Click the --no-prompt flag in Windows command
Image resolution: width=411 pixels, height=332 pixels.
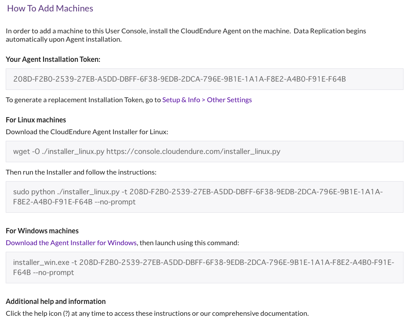pyautogui.click(x=54, y=273)
